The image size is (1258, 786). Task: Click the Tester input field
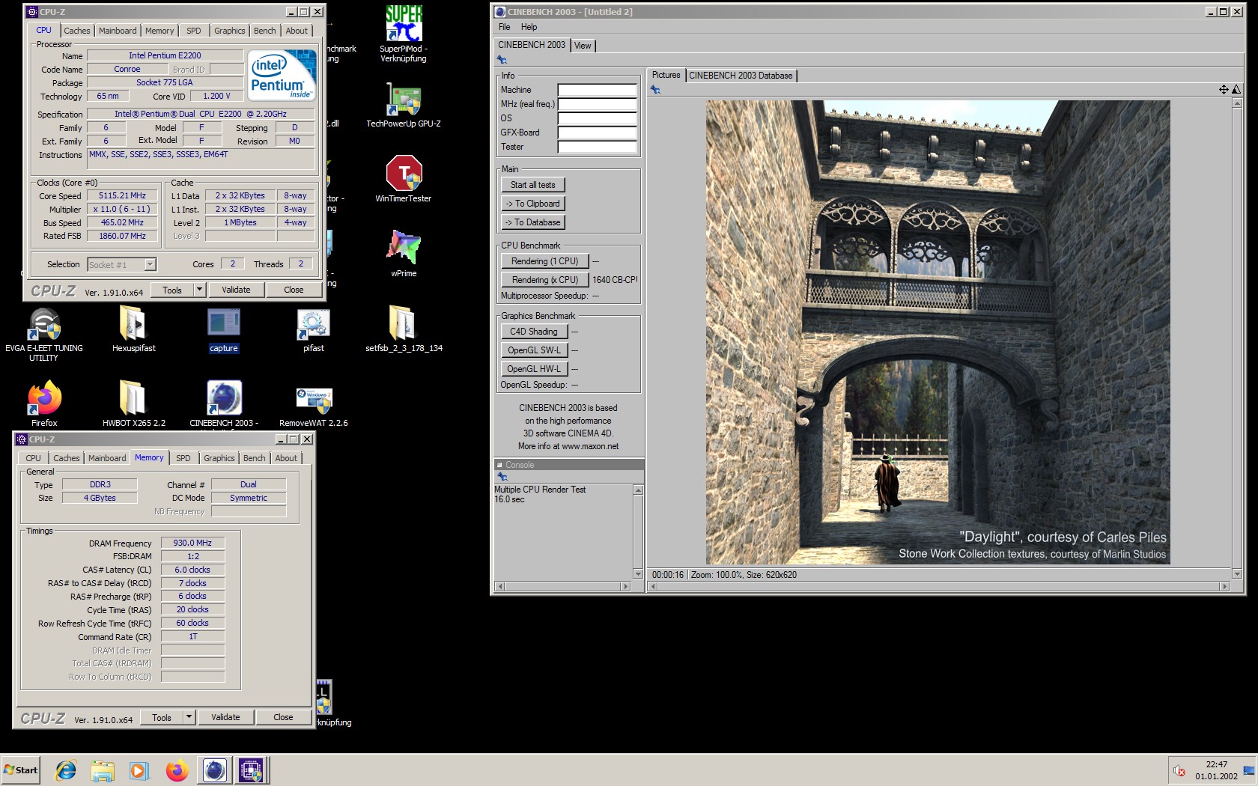597,147
